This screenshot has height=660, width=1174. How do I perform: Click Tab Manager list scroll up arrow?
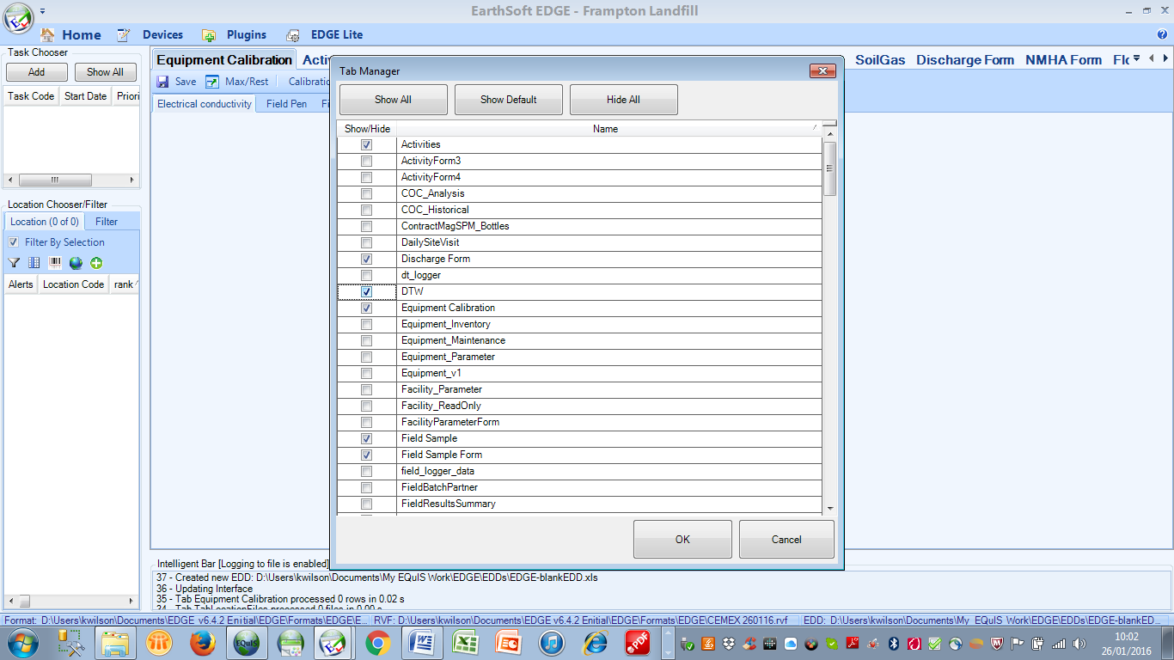tap(829, 135)
